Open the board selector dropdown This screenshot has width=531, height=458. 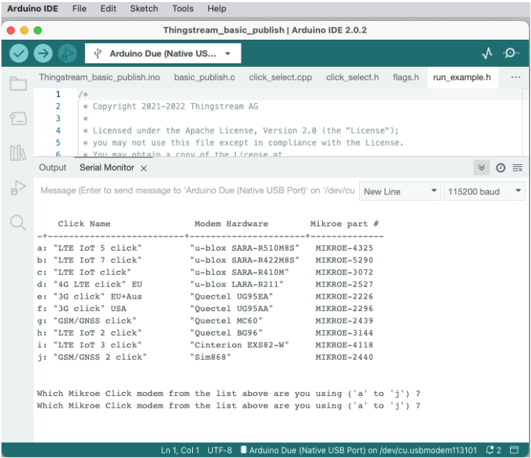pos(163,53)
